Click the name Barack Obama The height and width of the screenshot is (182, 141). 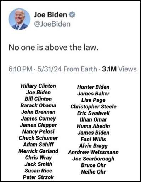(x=38, y=105)
